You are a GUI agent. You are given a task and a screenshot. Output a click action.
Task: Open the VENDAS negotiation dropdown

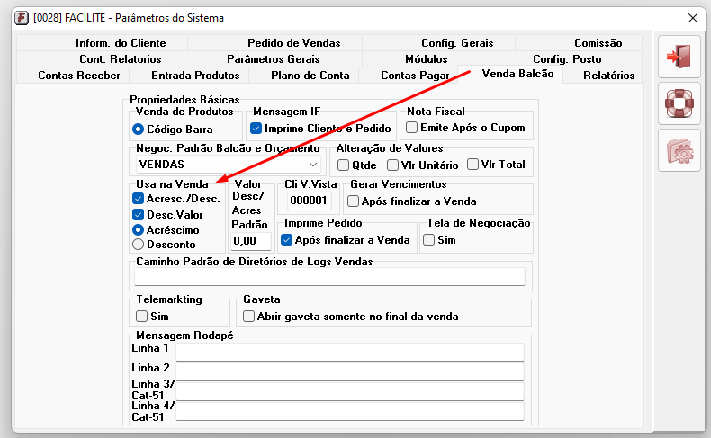(x=229, y=164)
